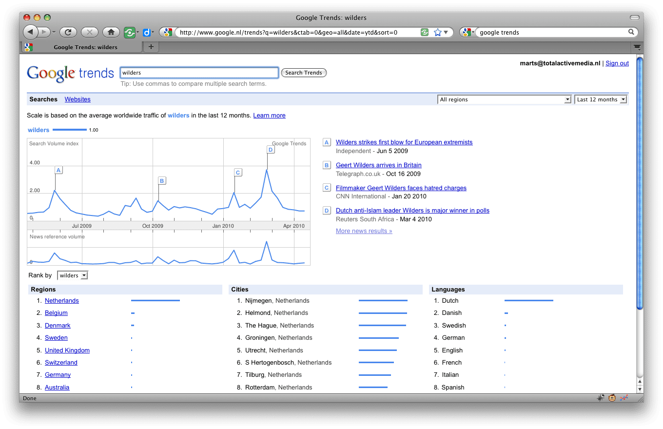Click the Germany region link

click(58, 375)
